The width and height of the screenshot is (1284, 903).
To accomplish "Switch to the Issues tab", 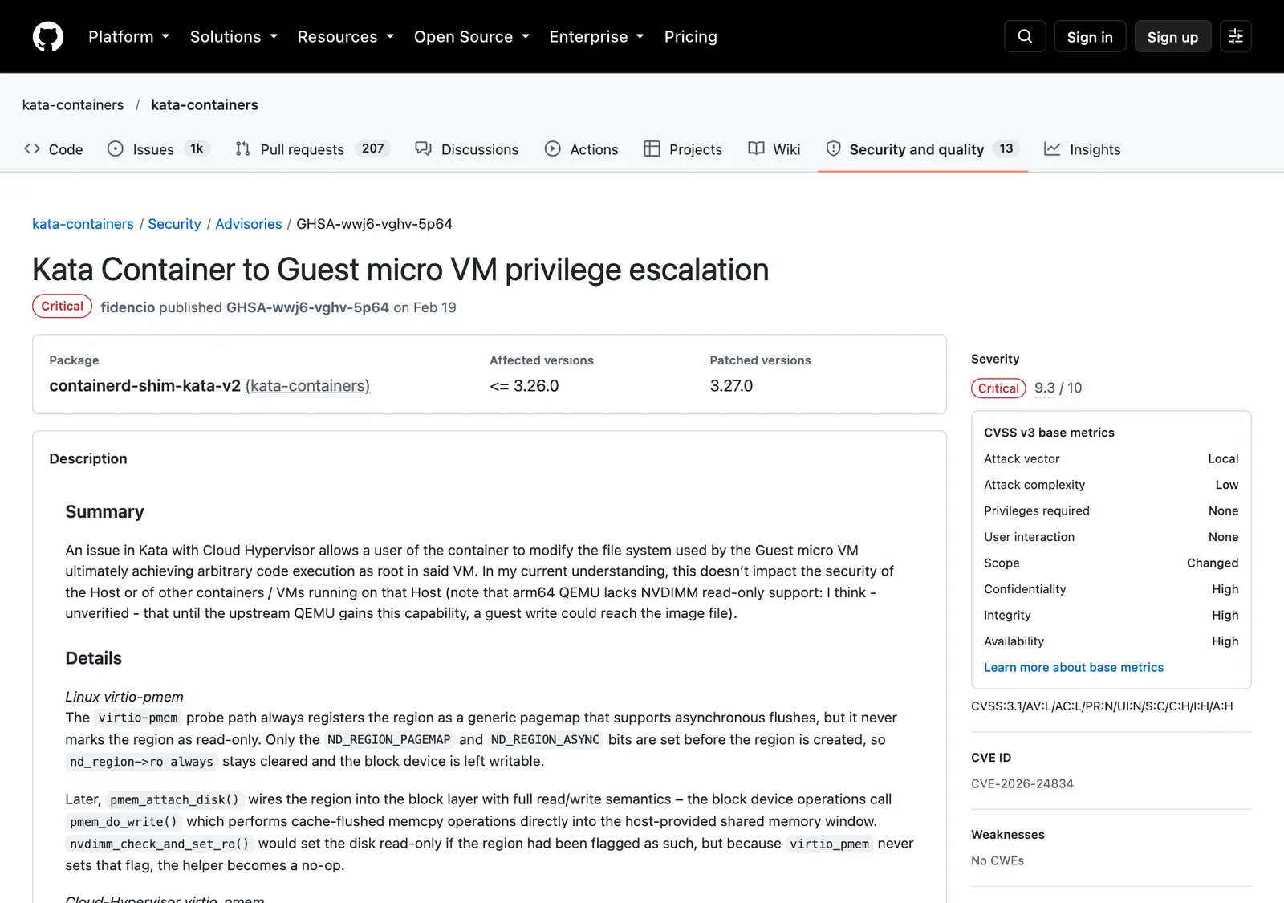I will tap(159, 149).
